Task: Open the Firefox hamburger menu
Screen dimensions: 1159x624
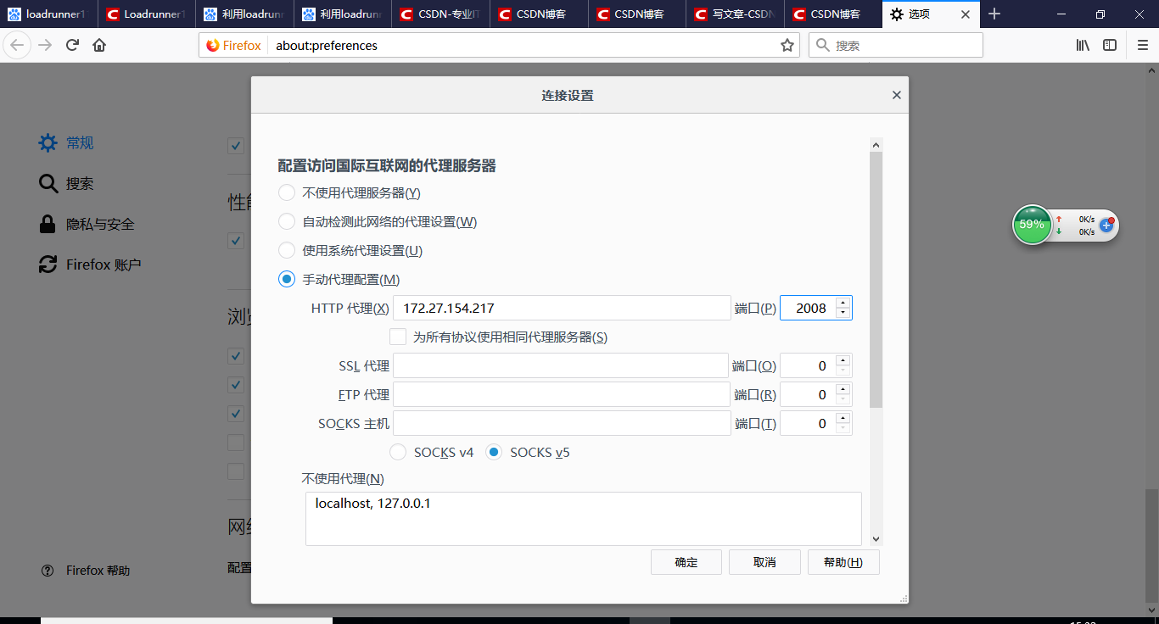Action: pyautogui.click(x=1142, y=45)
